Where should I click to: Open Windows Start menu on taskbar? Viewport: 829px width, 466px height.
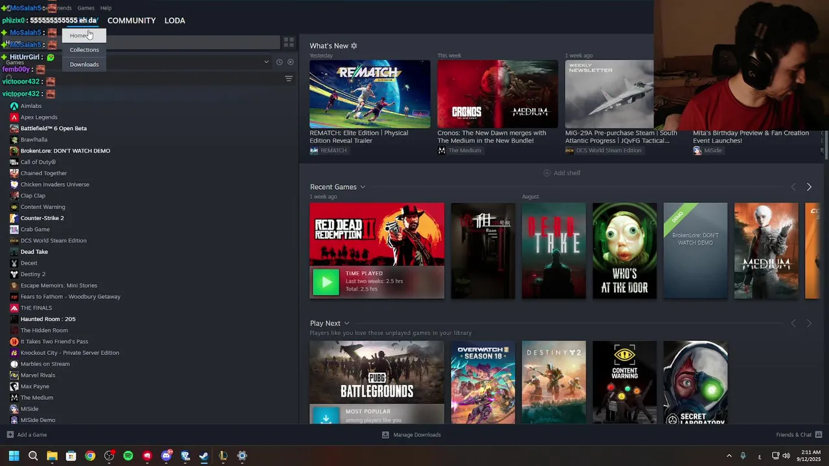tap(14, 456)
